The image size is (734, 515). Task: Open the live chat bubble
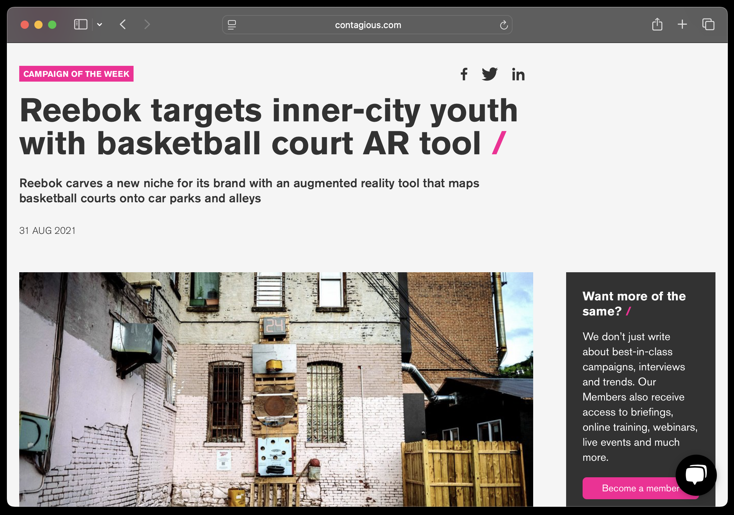click(696, 475)
